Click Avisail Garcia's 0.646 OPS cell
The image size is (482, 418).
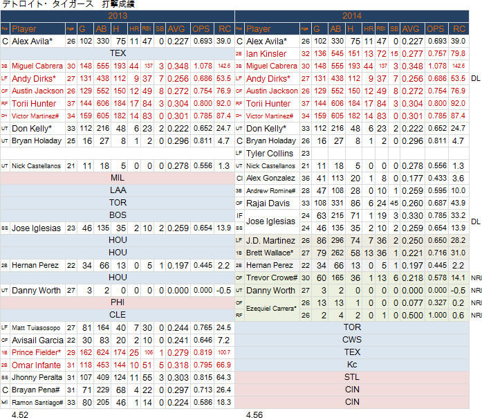click(x=203, y=340)
